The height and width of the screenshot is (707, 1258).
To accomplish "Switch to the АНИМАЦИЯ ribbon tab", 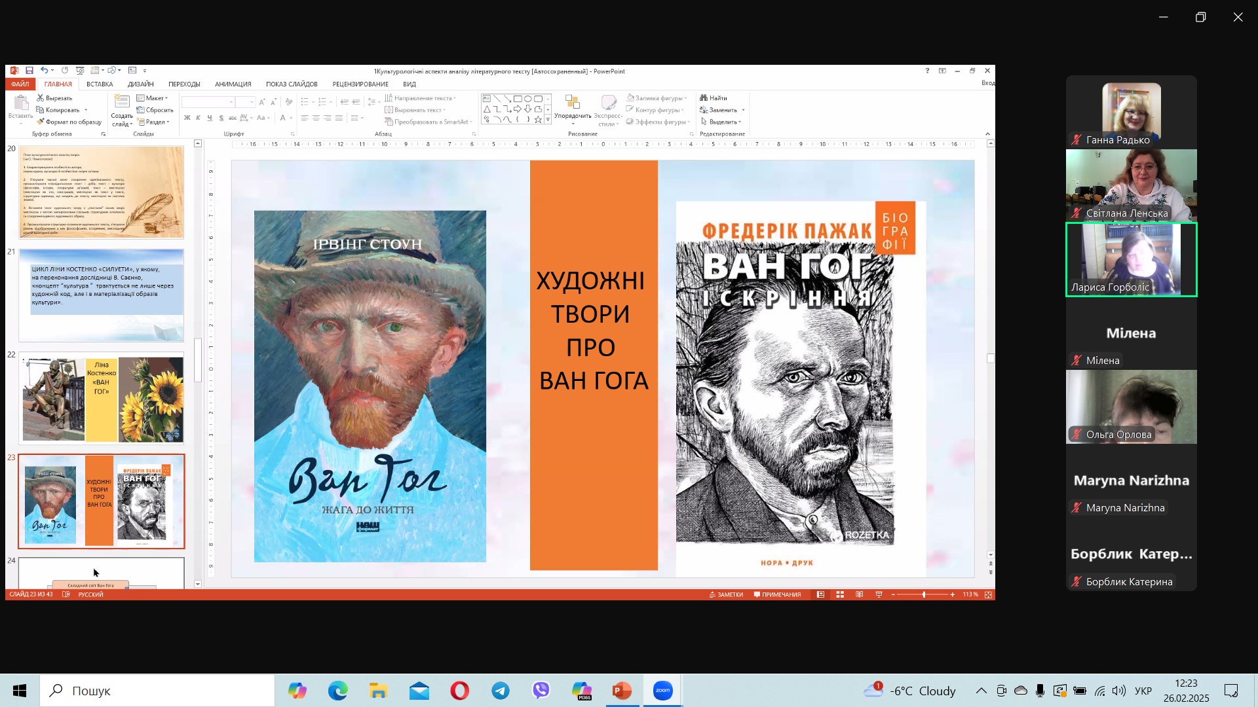I will pos(233,84).
